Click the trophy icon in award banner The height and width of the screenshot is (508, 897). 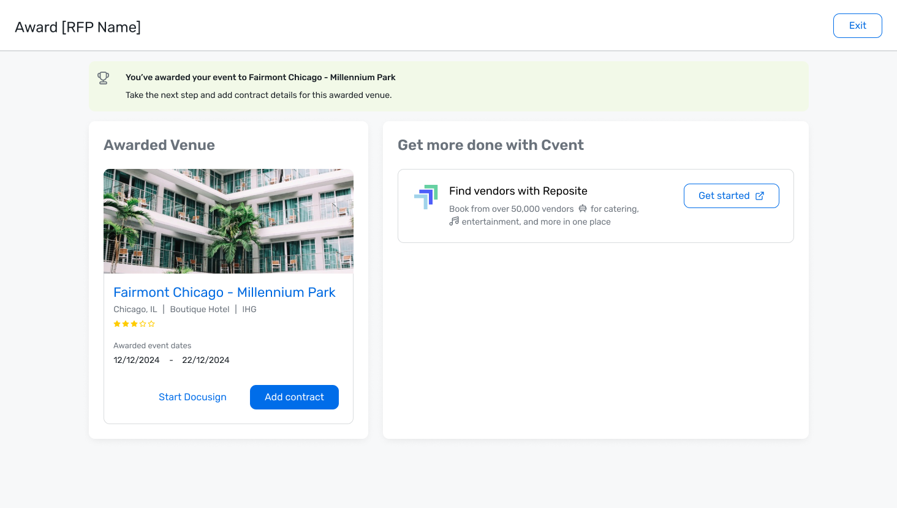[104, 78]
